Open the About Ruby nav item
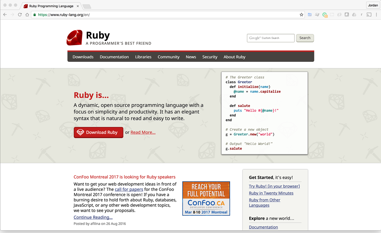 point(234,57)
